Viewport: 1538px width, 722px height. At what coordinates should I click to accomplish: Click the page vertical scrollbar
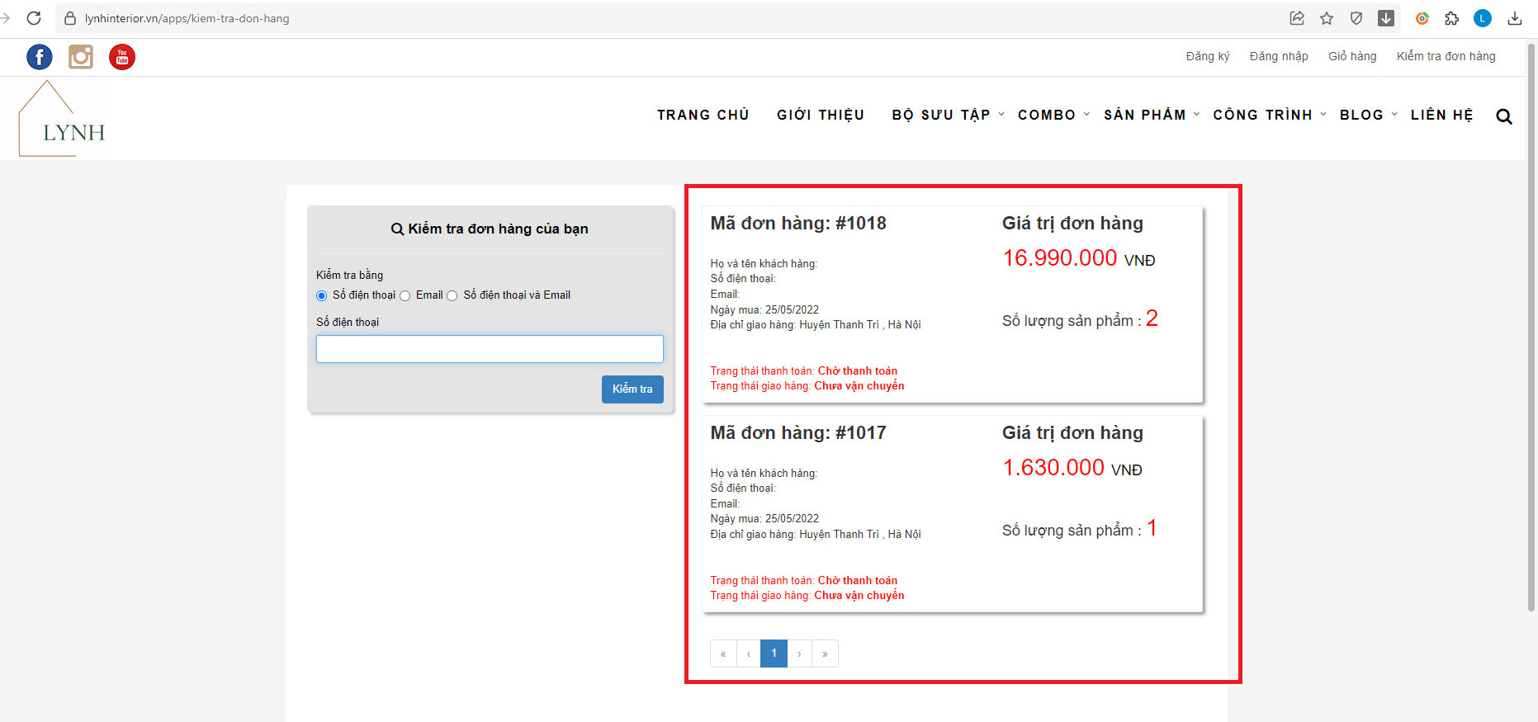pyautogui.click(x=1531, y=327)
